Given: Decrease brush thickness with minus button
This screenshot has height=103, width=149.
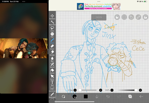Looking at the screenshot, I should 75,90.
